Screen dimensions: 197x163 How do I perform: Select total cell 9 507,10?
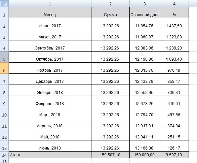[x=174, y=155]
